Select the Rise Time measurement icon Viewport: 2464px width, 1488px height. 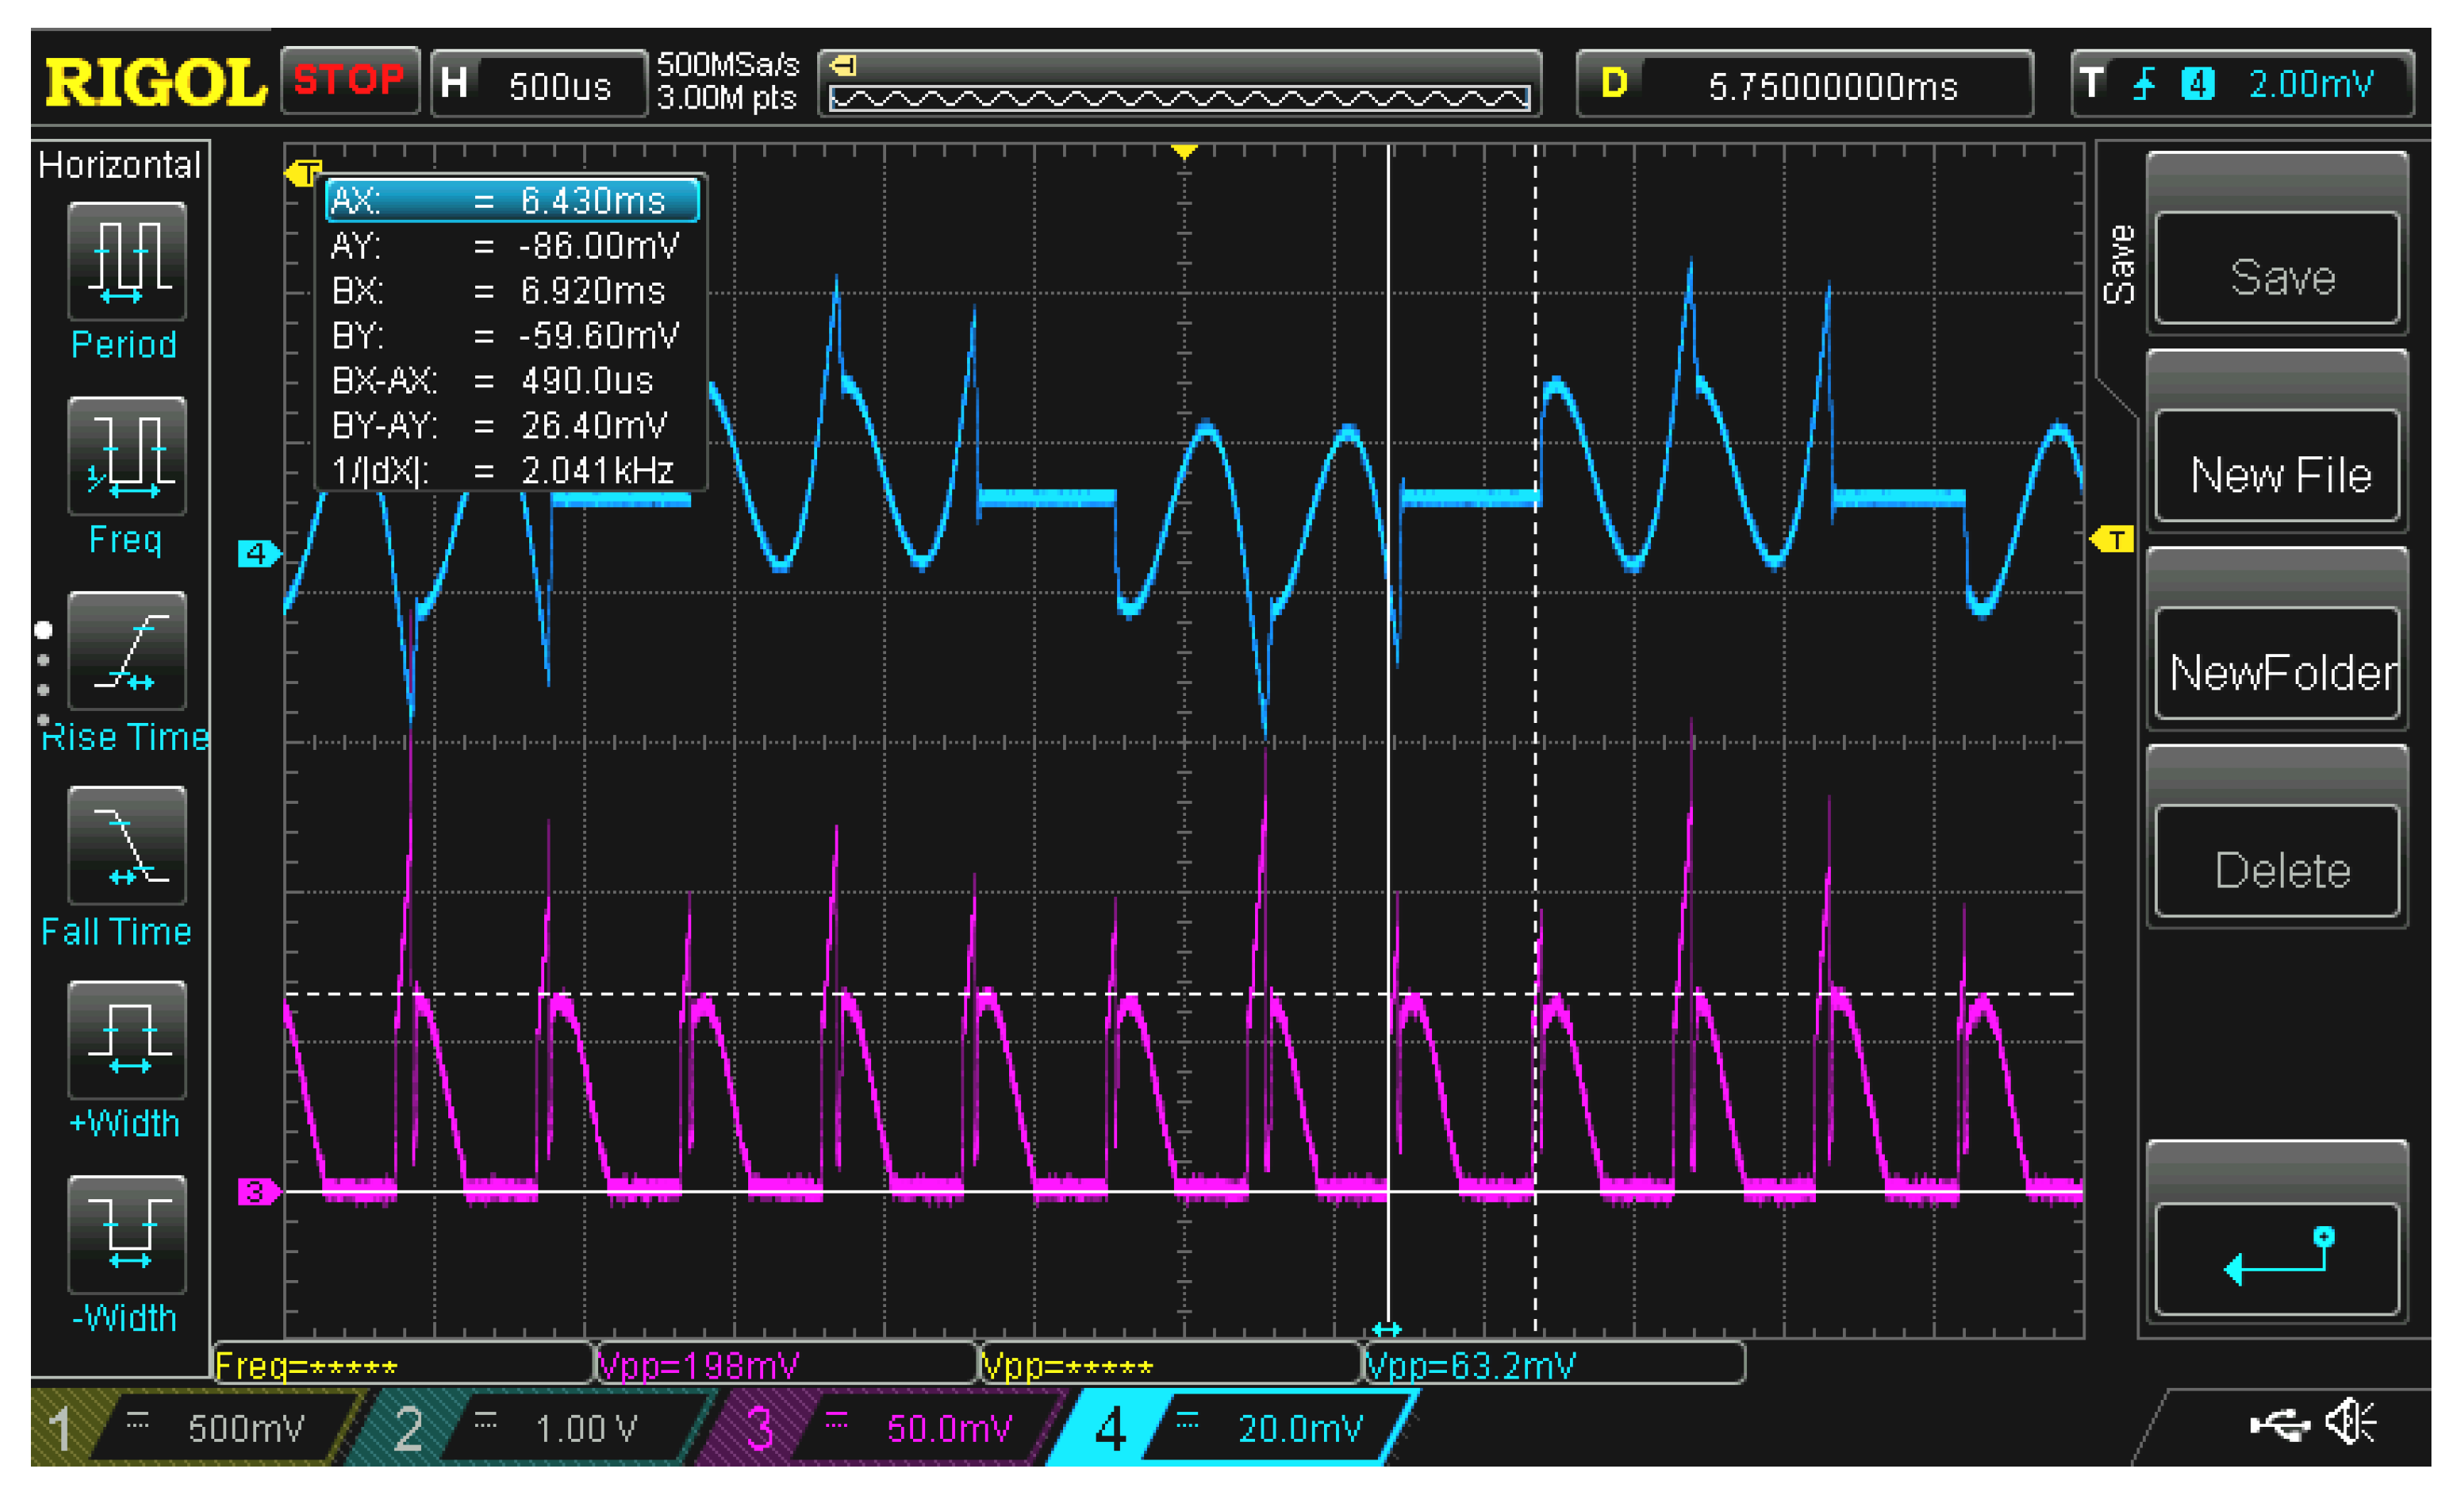[x=127, y=651]
